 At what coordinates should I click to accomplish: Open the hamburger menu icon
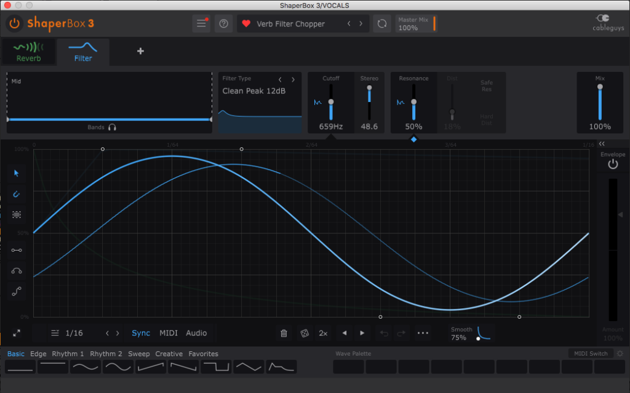coord(201,24)
